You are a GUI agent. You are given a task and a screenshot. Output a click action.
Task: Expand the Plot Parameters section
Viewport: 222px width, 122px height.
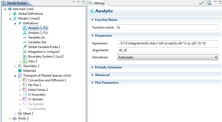107,83
